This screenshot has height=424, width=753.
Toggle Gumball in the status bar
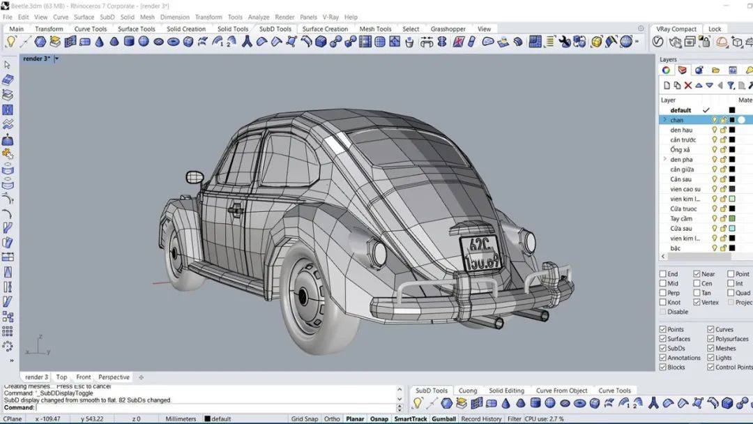(443, 418)
